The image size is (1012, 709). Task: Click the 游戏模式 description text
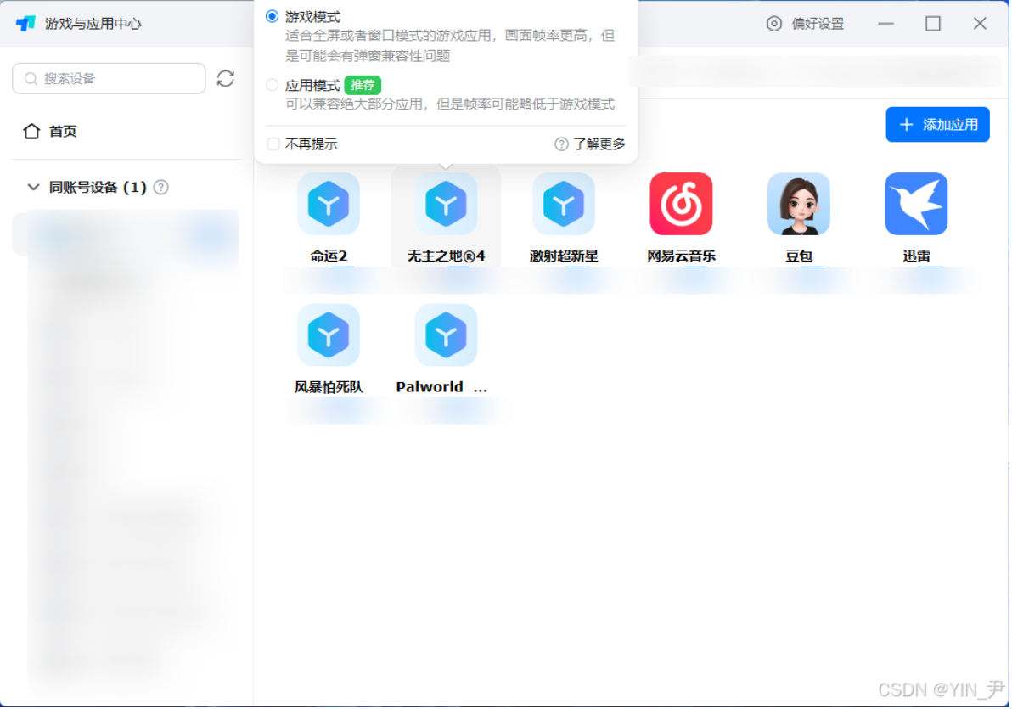click(450, 45)
